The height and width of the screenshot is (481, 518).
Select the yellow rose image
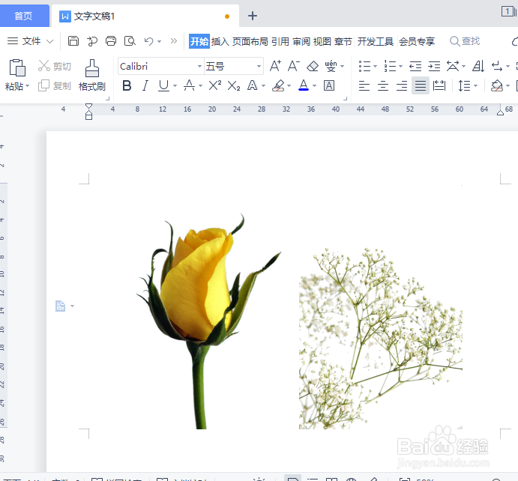pyautogui.click(x=209, y=321)
